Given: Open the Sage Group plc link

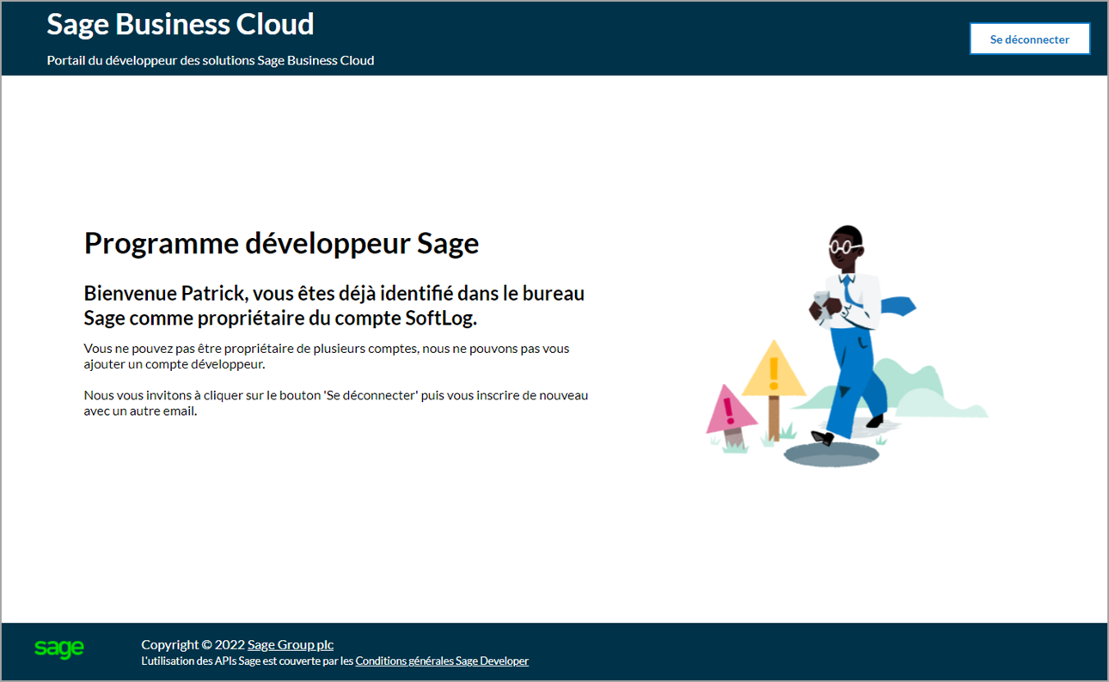Looking at the screenshot, I should coord(291,644).
